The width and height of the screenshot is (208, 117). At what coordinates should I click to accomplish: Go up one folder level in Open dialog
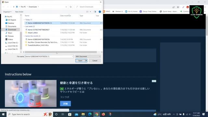tap(14, 7)
